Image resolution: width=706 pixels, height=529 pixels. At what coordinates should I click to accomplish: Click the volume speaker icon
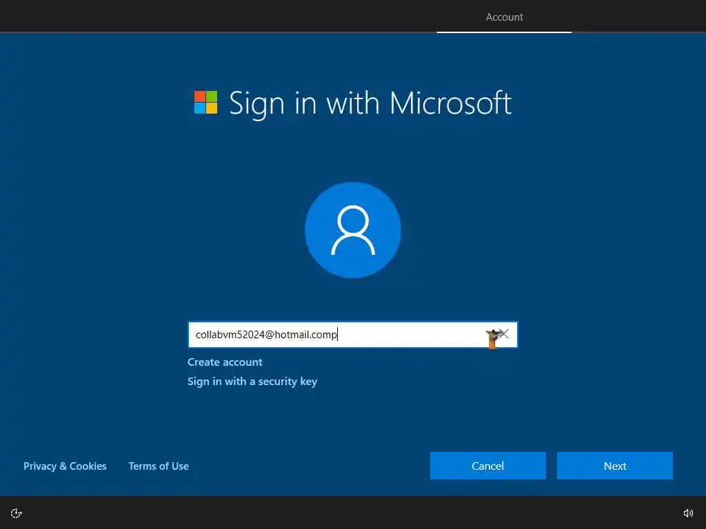pyautogui.click(x=688, y=513)
